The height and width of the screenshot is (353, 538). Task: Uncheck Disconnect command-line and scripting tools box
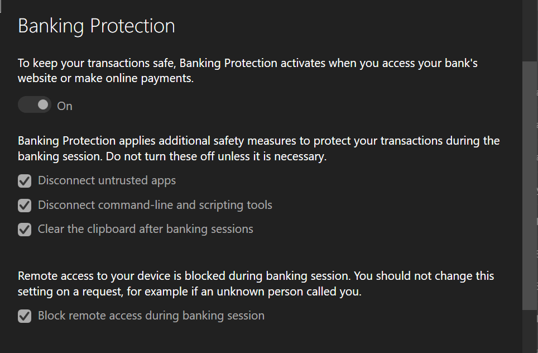[25, 206]
